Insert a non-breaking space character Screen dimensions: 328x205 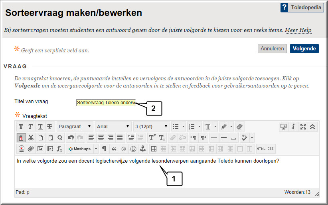coord(233,138)
